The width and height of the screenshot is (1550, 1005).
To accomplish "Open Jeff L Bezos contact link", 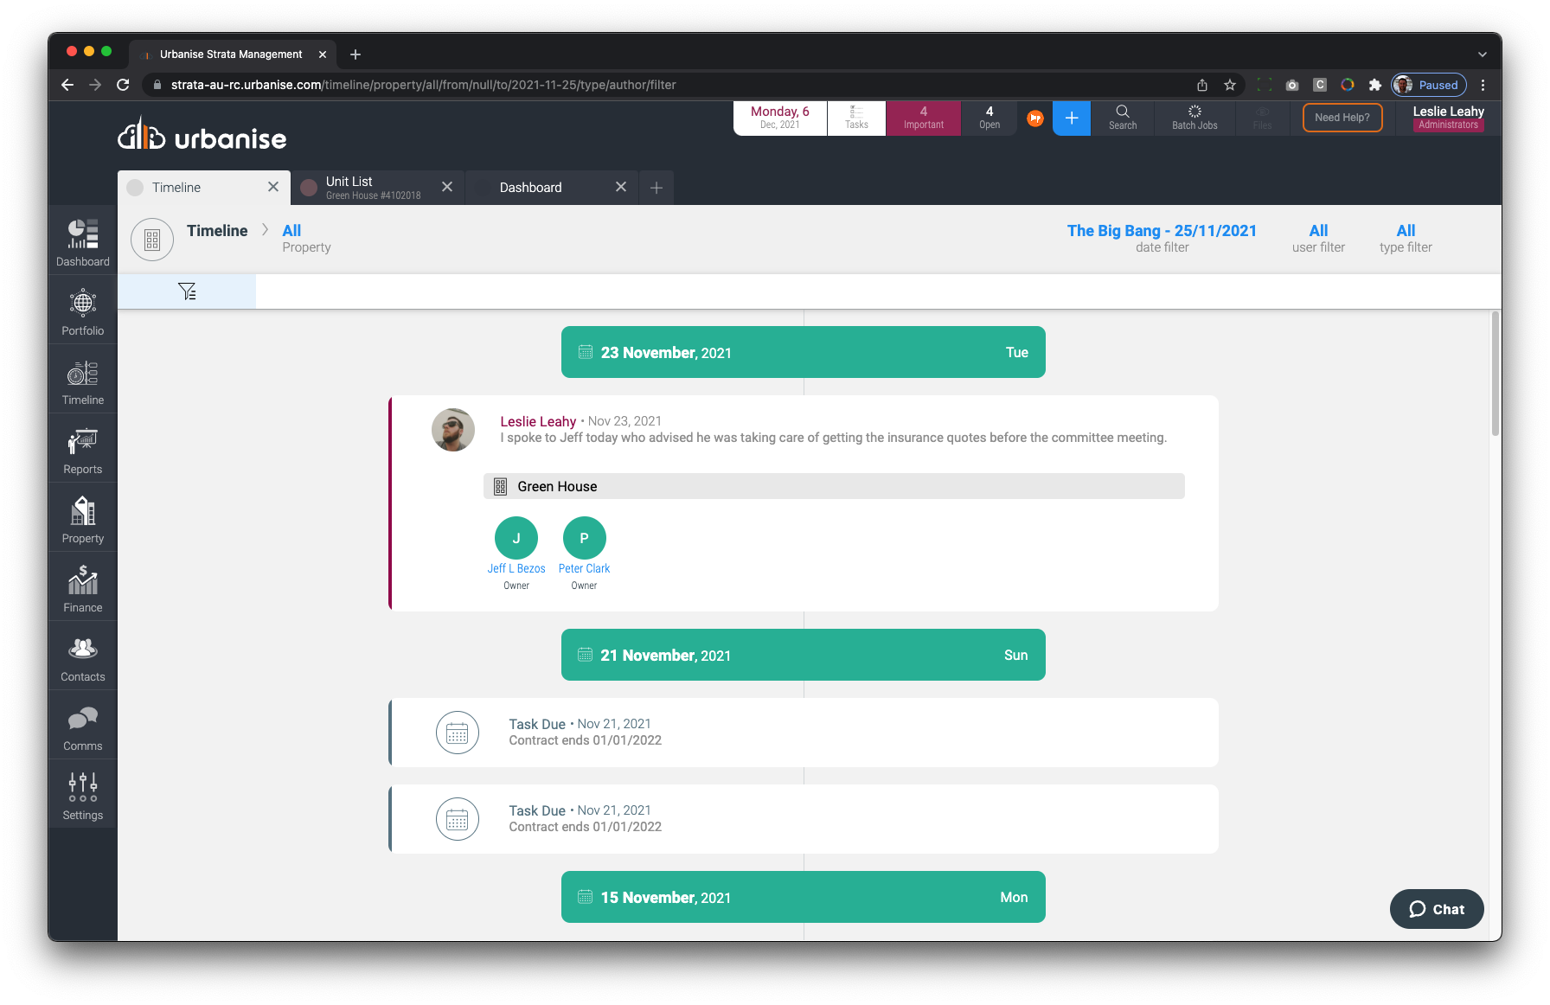I will (x=516, y=568).
